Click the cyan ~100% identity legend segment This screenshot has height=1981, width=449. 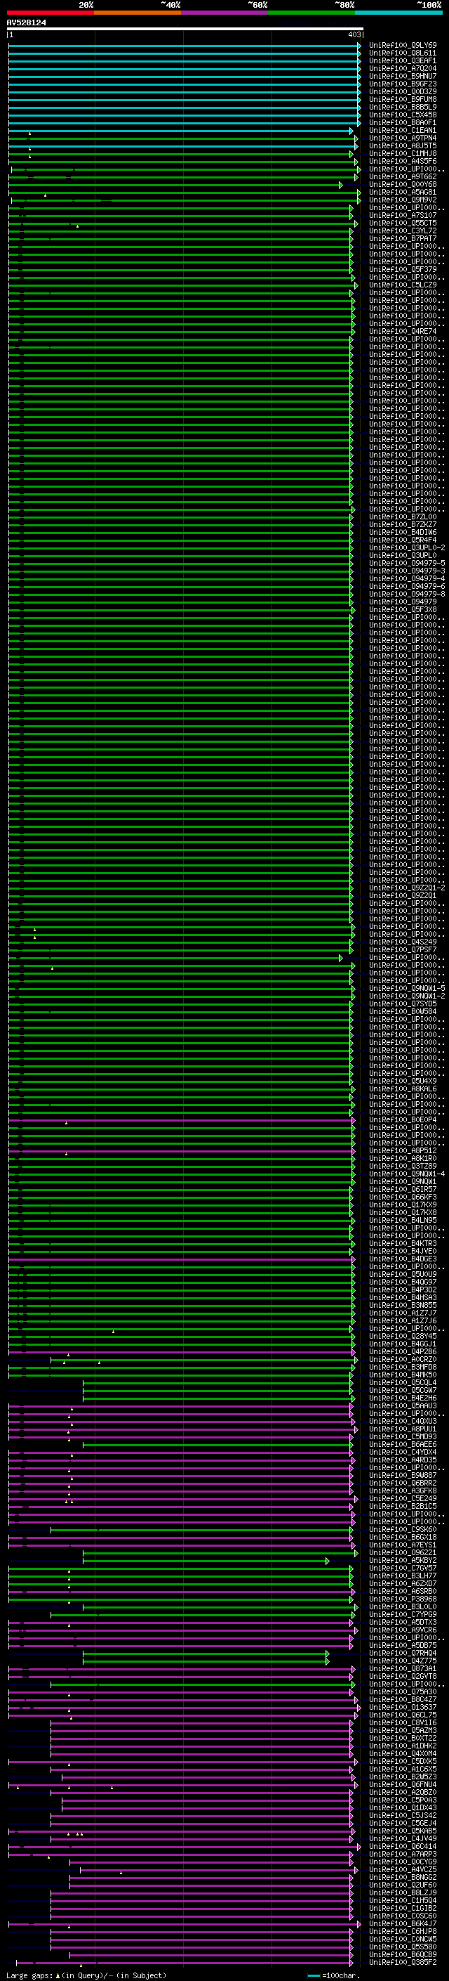pos(398,13)
